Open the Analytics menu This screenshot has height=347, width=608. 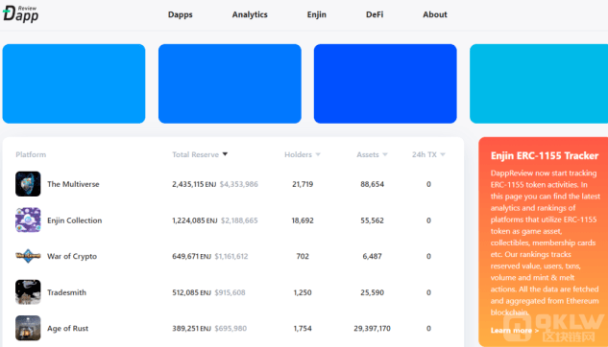(250, 14)
